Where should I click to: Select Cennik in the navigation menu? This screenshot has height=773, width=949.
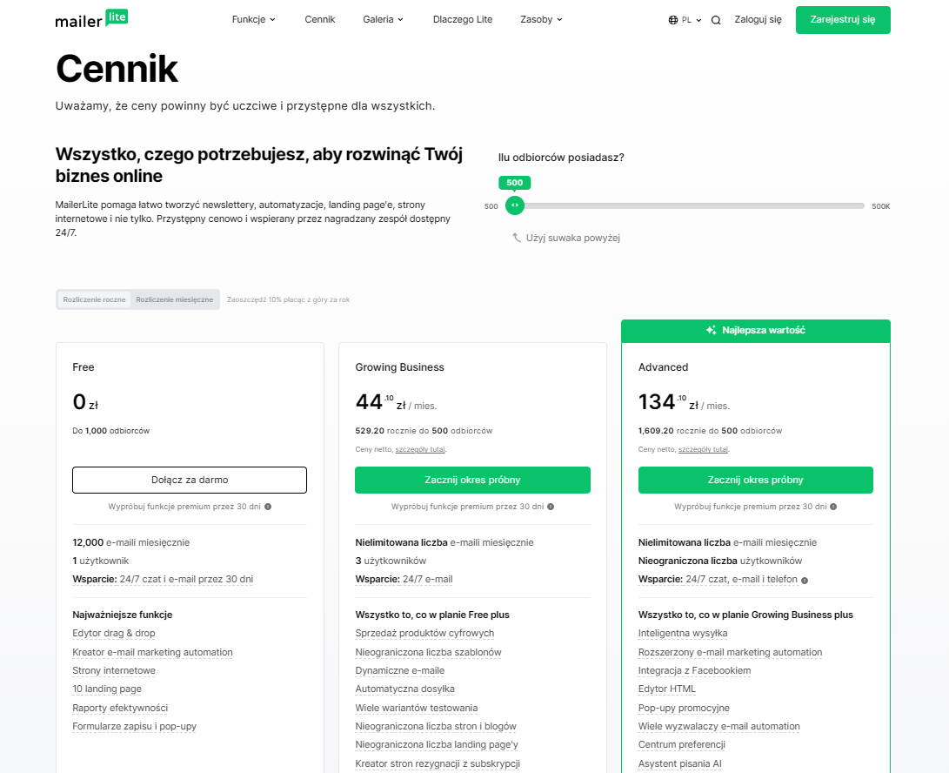pos(320,19)
